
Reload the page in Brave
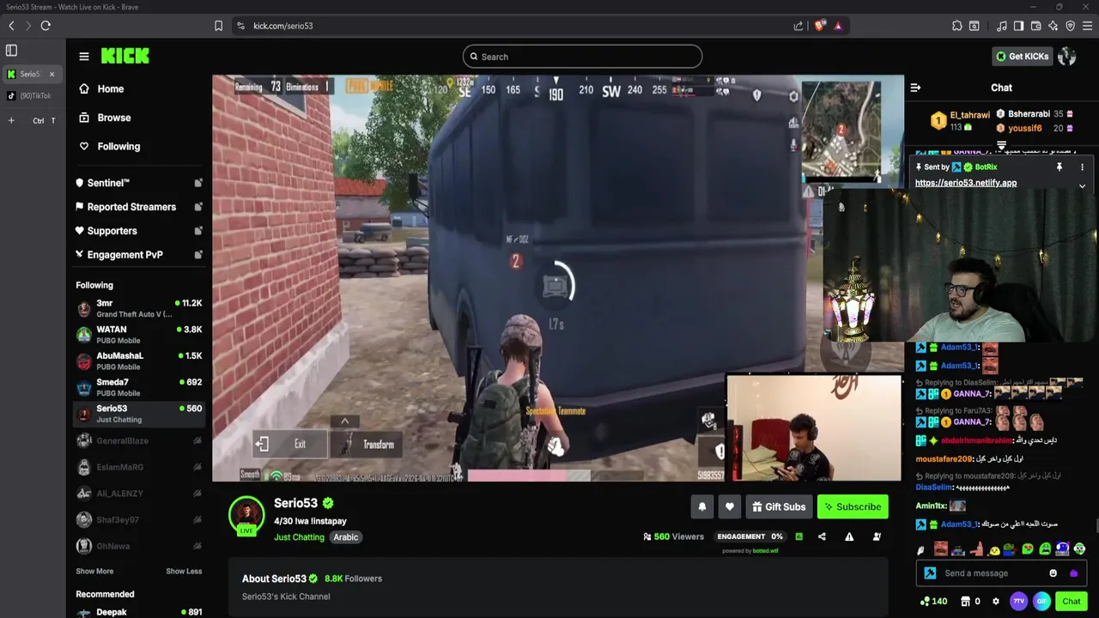click(46, 26)
